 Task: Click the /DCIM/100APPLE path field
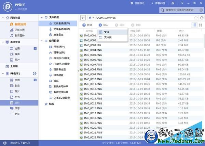coord(144,18)
